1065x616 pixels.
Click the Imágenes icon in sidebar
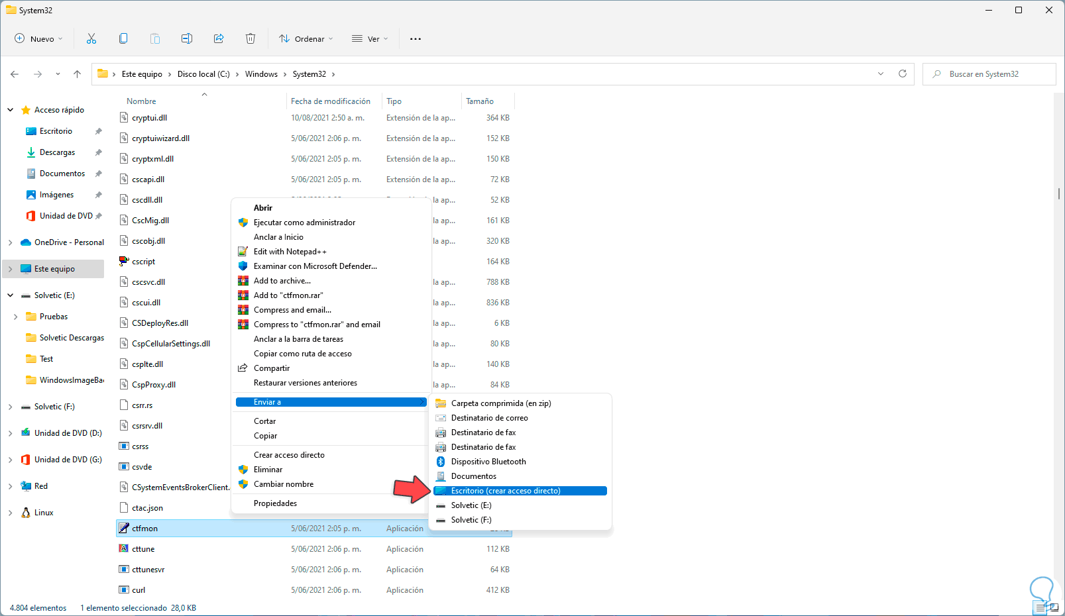[31, 195]
